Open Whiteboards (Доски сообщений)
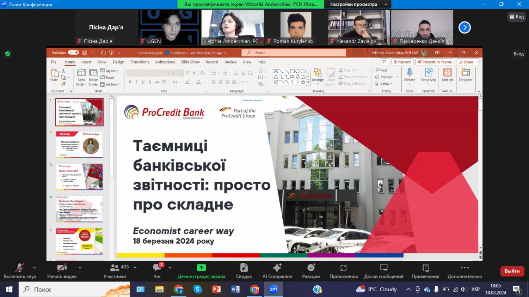This screenshot has height=297, width=529. tap(384, 271)
